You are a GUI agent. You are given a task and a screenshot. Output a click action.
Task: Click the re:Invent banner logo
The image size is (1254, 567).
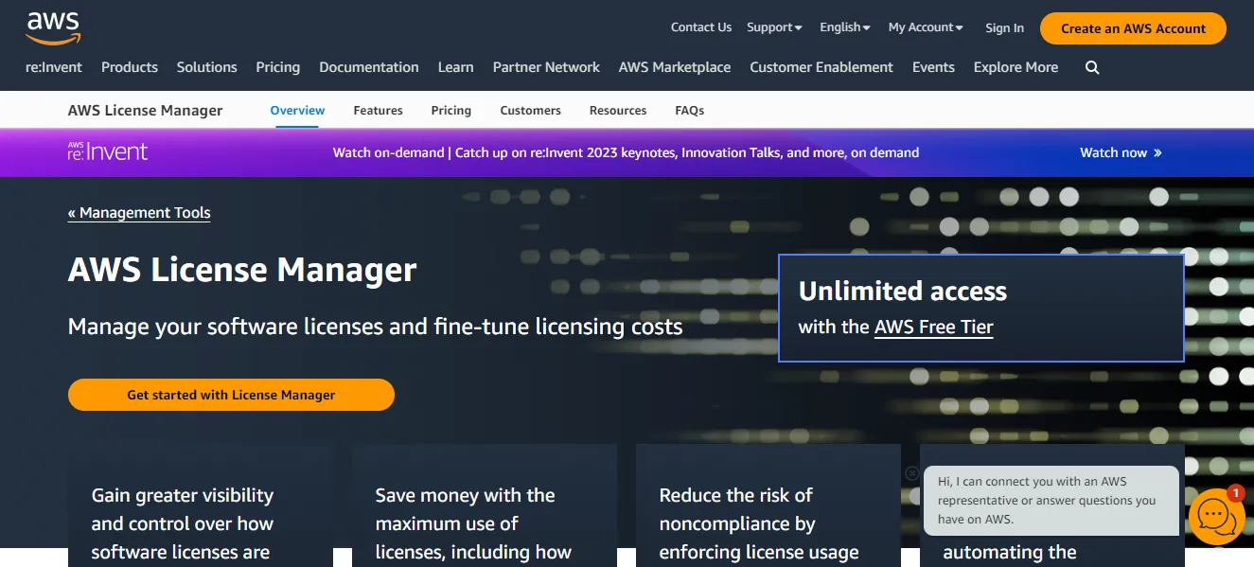click(108, 151)
